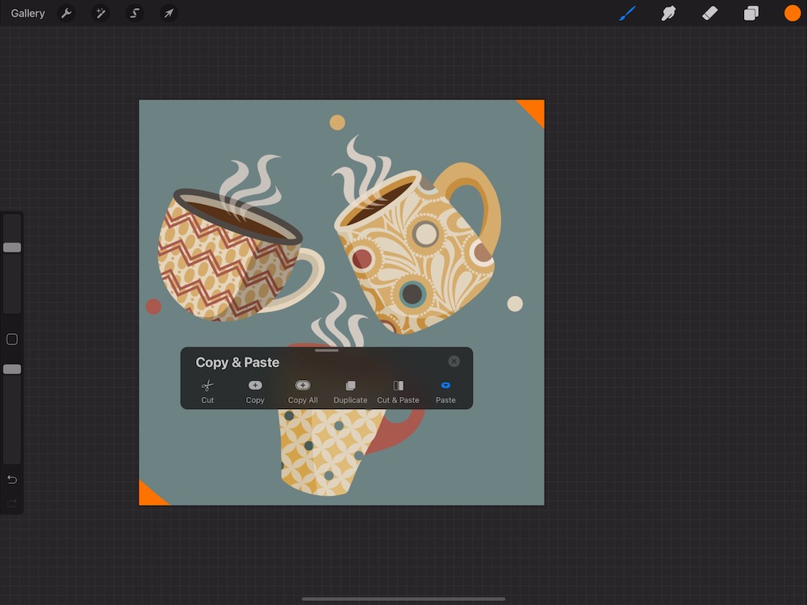The width and height of the screenshot is (807, 605).
Task: Close the Copy & Paste panel
Action: [x=454, y=361]
